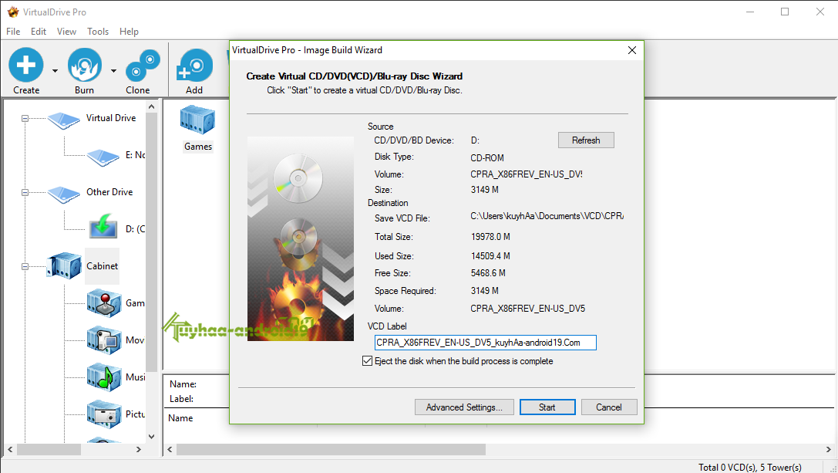Maximize the VirtualDrive Pro window

click(785, 12)
